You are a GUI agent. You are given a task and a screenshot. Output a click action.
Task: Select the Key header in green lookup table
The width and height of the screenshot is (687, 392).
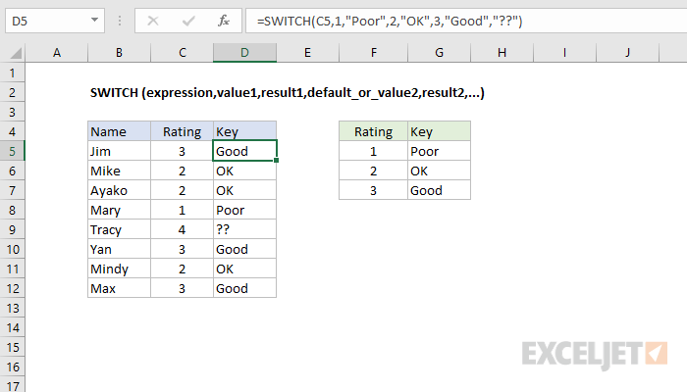coord(439,131)
